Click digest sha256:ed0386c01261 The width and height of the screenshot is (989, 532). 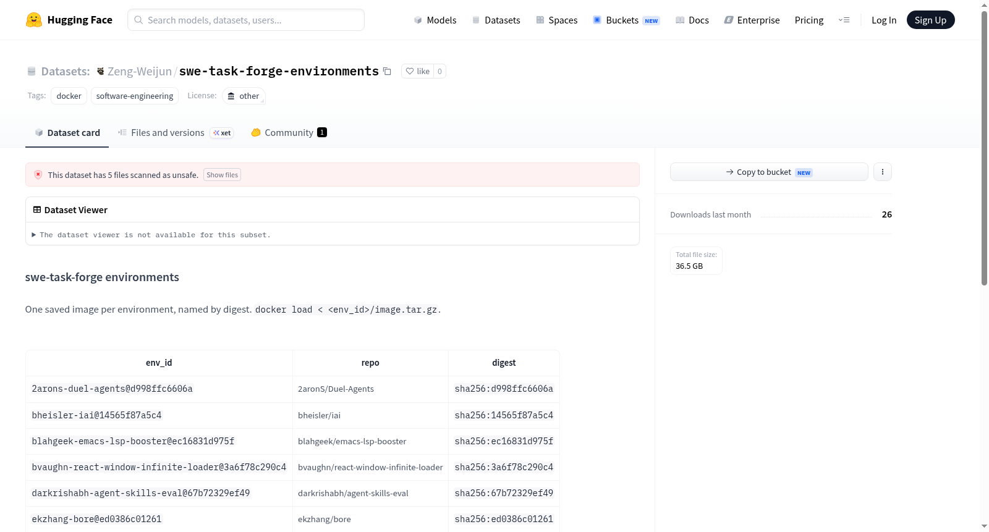tap(504, 519)
